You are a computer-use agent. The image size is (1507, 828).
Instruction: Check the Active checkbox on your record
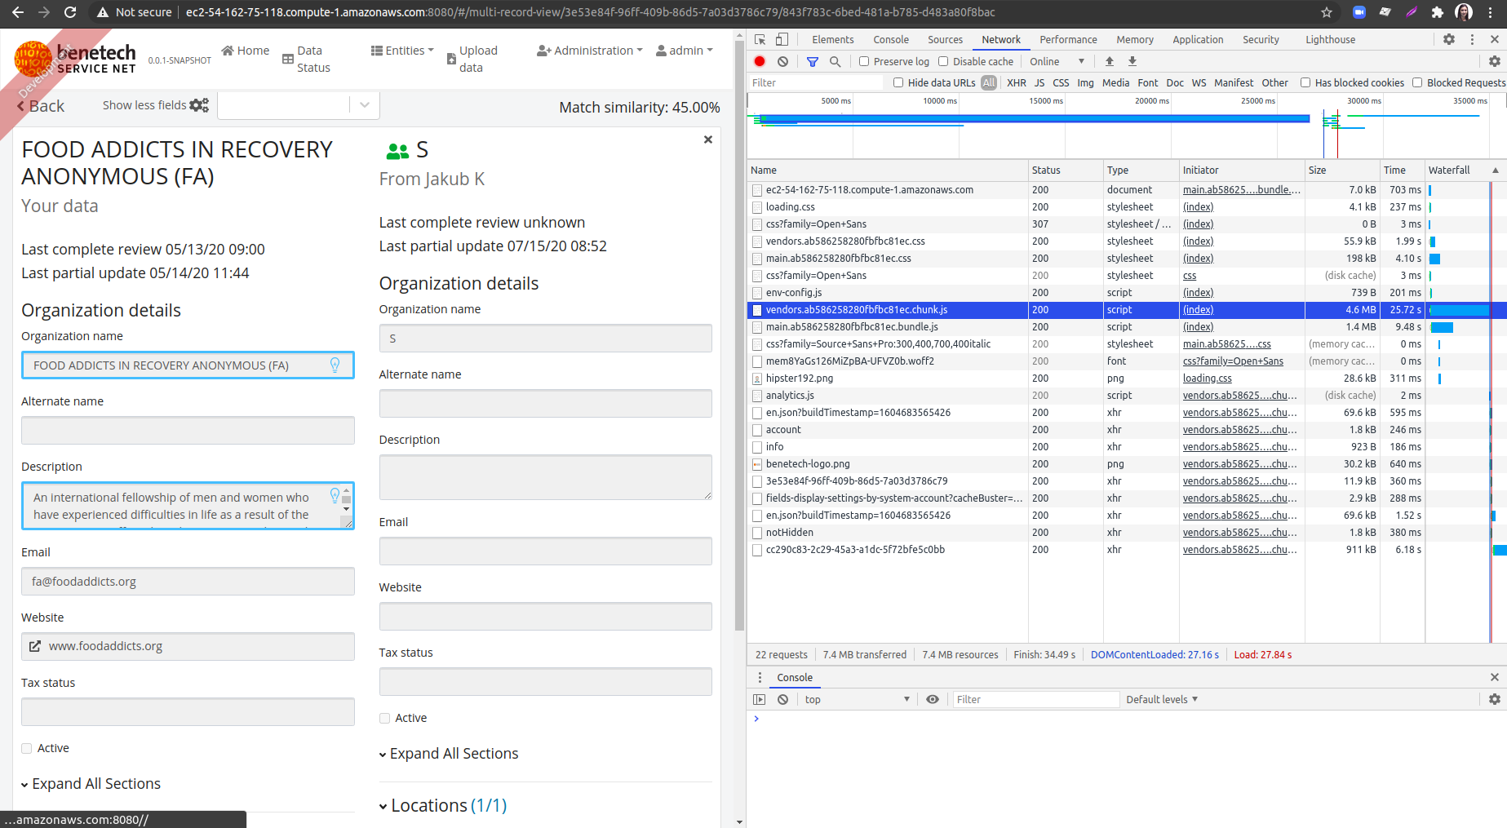(x=26, y=747)
